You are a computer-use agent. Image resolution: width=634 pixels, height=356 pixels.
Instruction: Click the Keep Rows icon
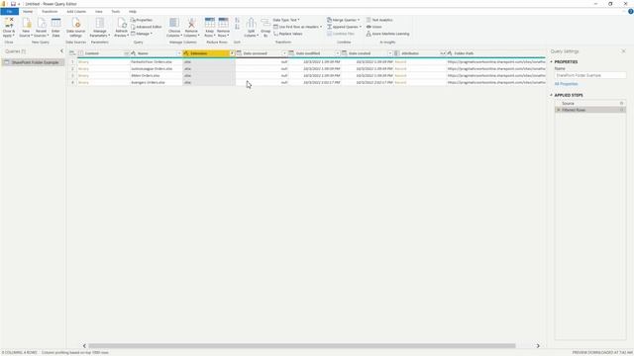[x=209, y=23]
